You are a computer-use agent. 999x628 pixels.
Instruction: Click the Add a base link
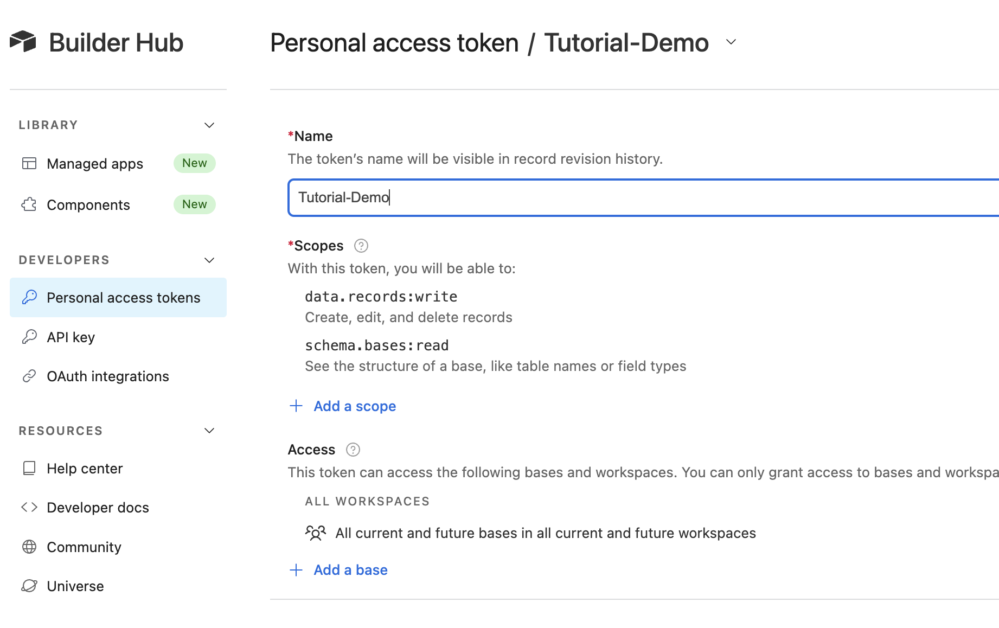coord(350,569)
